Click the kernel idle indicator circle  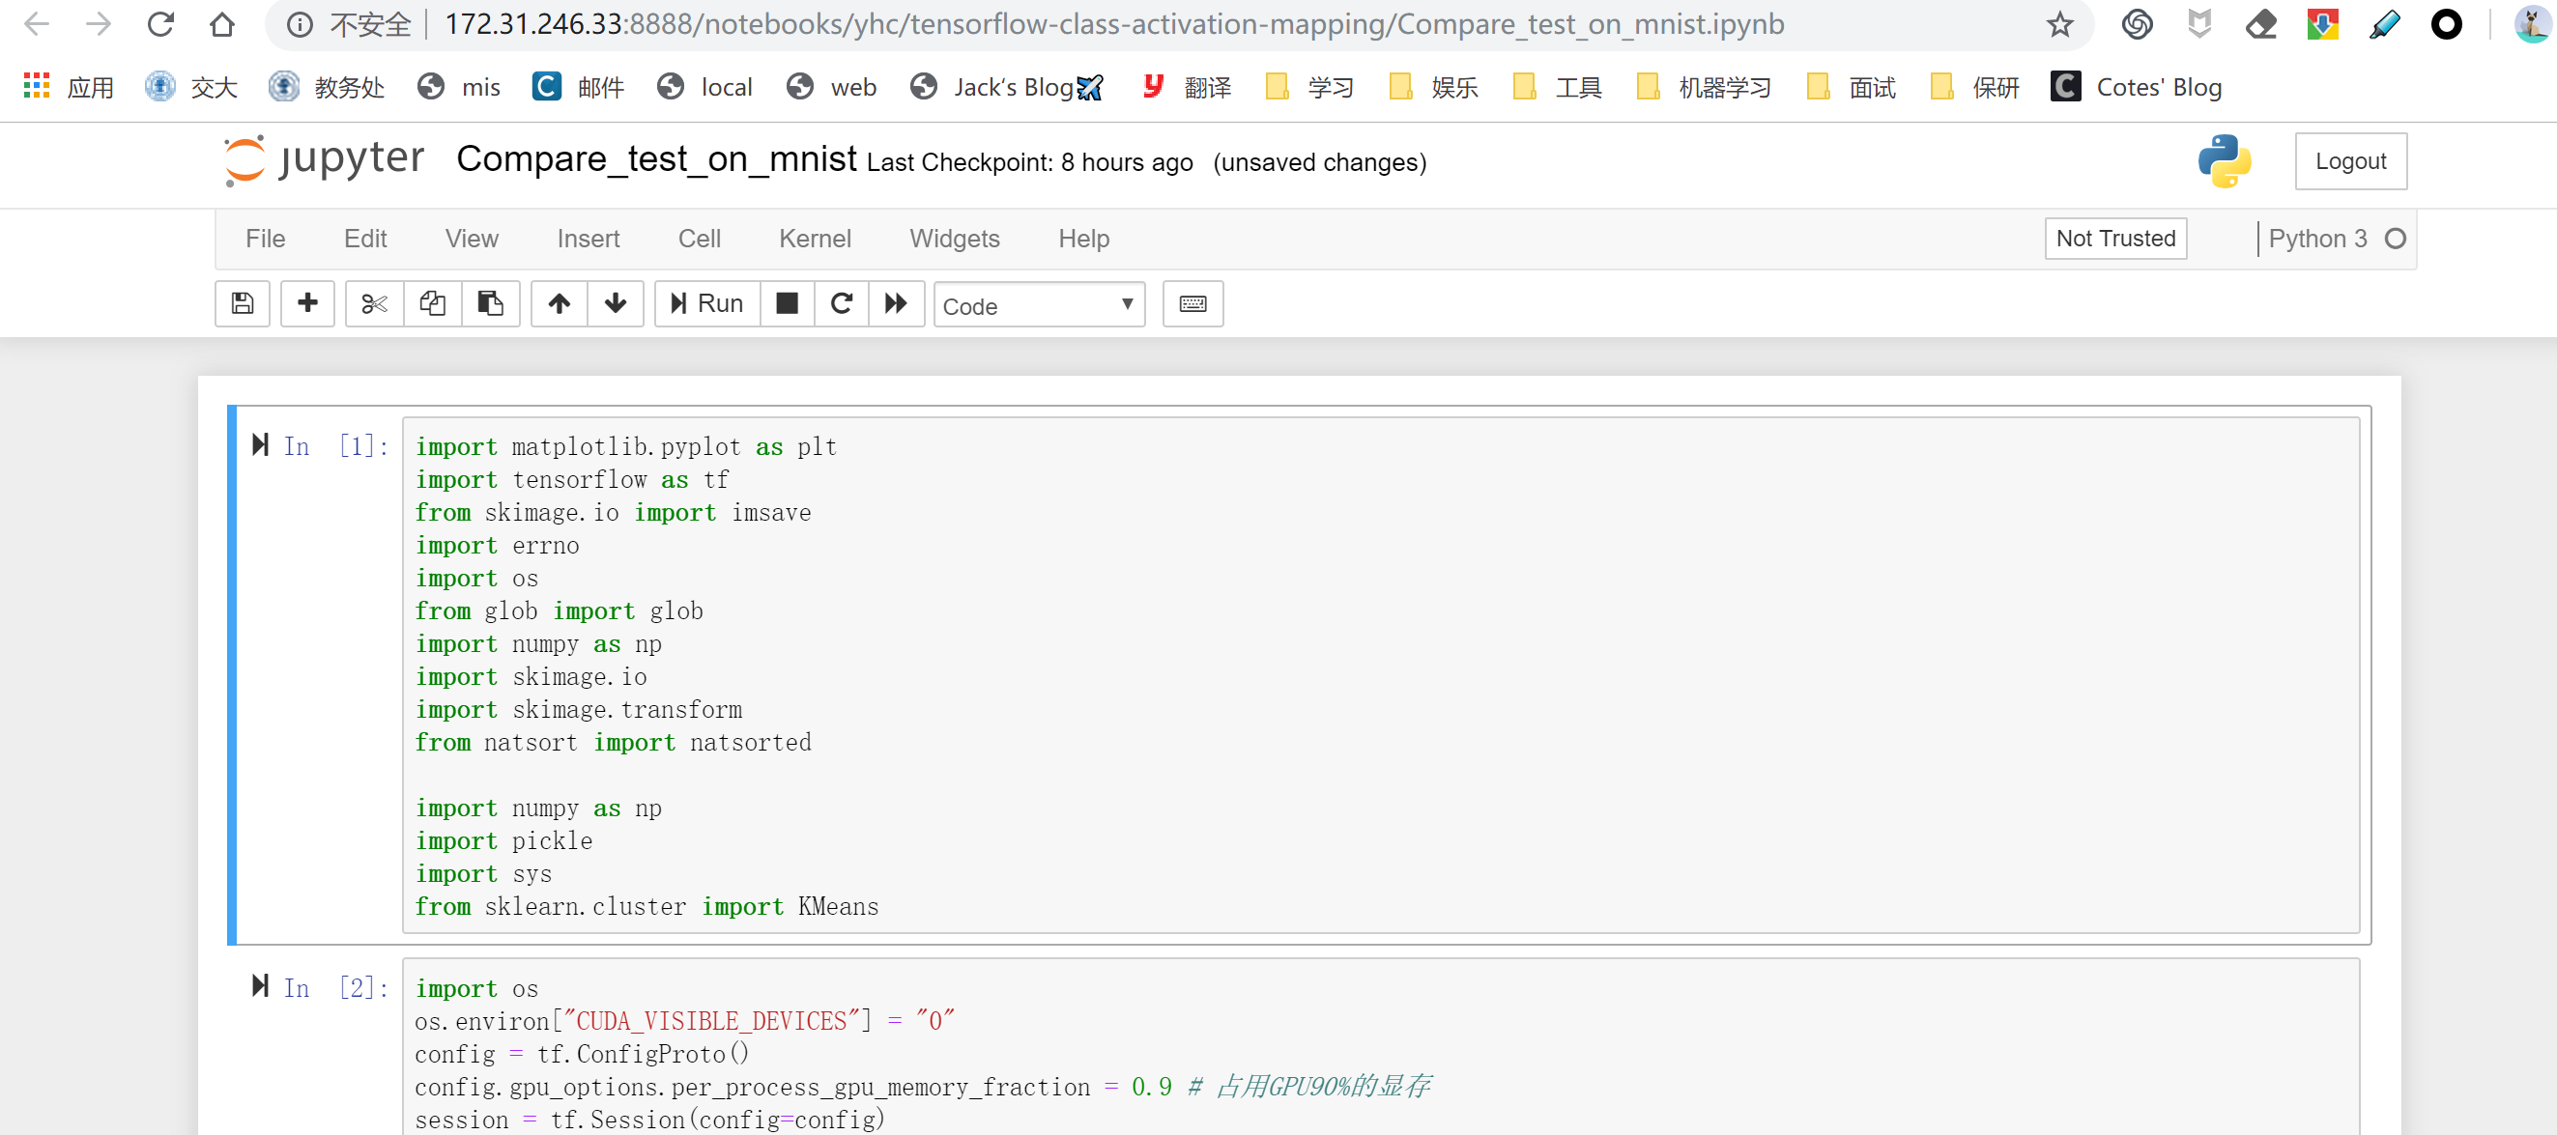click(x=2396, y=240)
